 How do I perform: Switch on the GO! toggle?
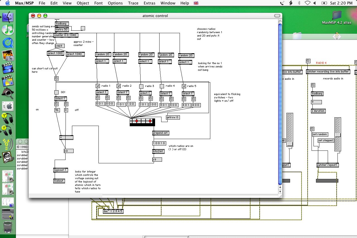point(56,92)
